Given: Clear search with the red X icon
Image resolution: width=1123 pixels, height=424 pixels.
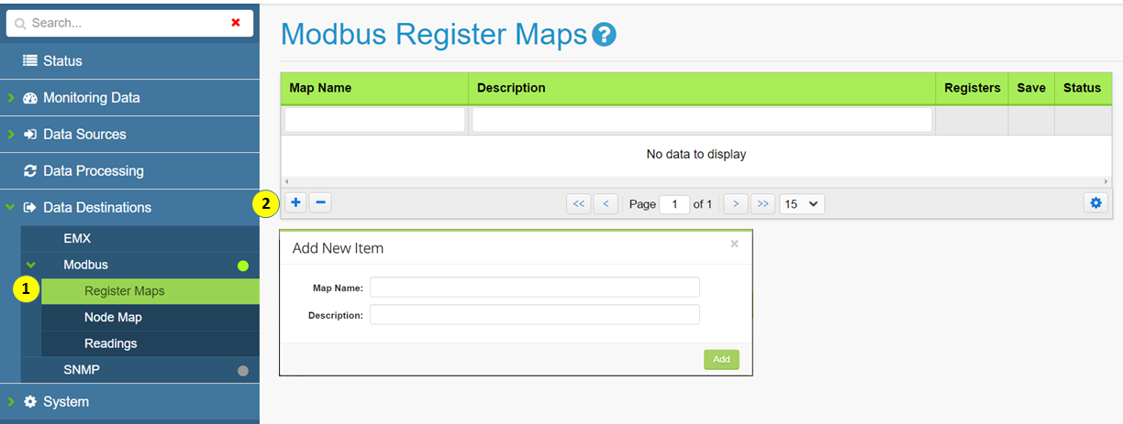Looking at the screenshot, I should click(x=236, y=23).
